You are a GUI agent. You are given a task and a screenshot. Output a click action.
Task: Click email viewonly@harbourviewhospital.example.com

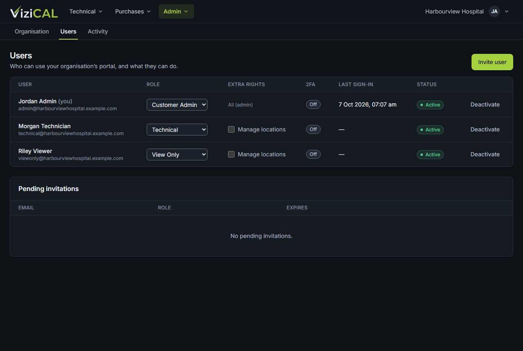click(71, 158)
